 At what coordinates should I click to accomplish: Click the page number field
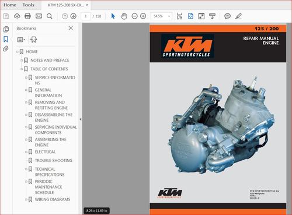point(86,16)
